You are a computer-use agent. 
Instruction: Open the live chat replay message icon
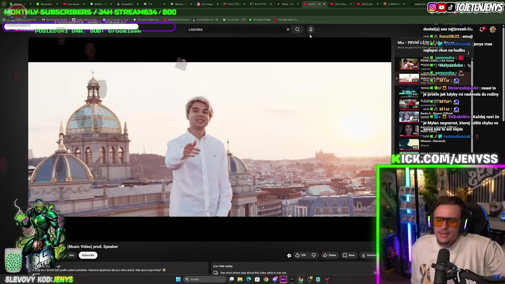click(215, 273)
